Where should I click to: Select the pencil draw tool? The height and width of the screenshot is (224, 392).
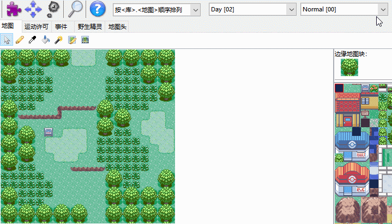pos(20,40)
